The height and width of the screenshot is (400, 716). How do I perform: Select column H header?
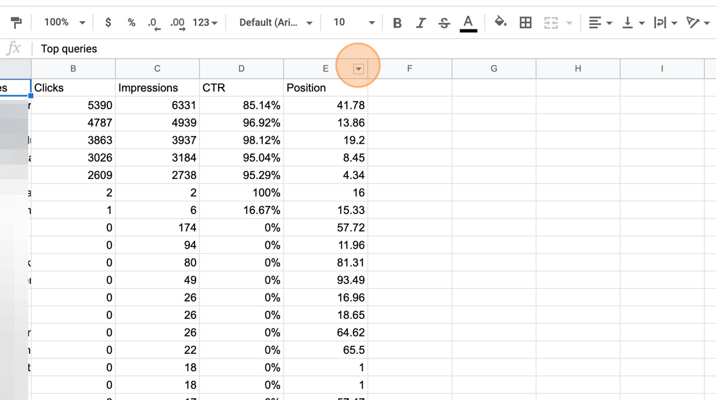click(x=578, y=68)
